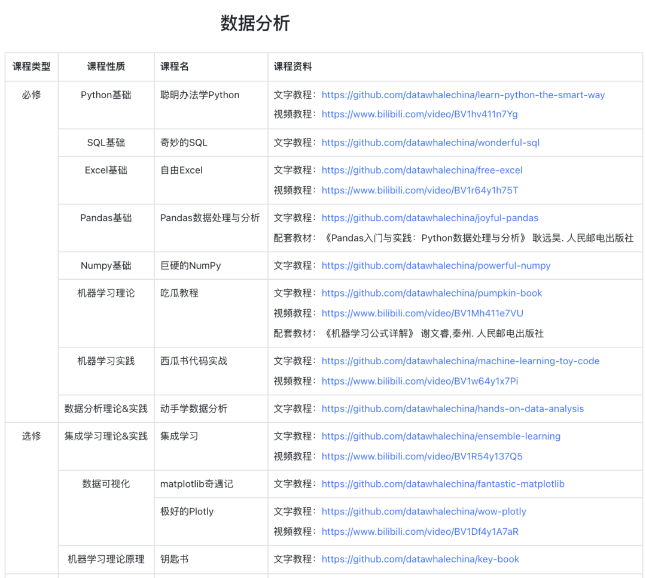This screenshot has width=646, height=578.
Task: Open the ensemble-learning text tutorial link
Action: (x=441, y=436)
